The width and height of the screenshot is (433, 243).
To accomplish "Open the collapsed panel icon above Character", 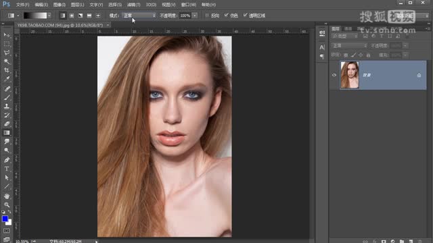I will pos(322,33).
